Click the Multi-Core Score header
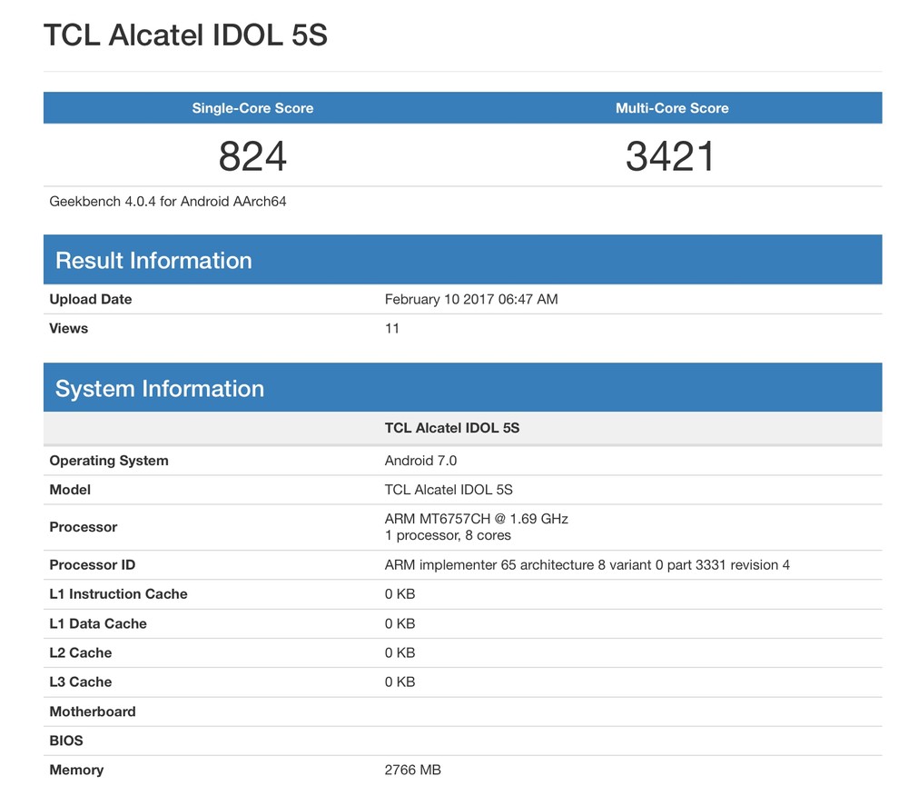 (672, 108)
